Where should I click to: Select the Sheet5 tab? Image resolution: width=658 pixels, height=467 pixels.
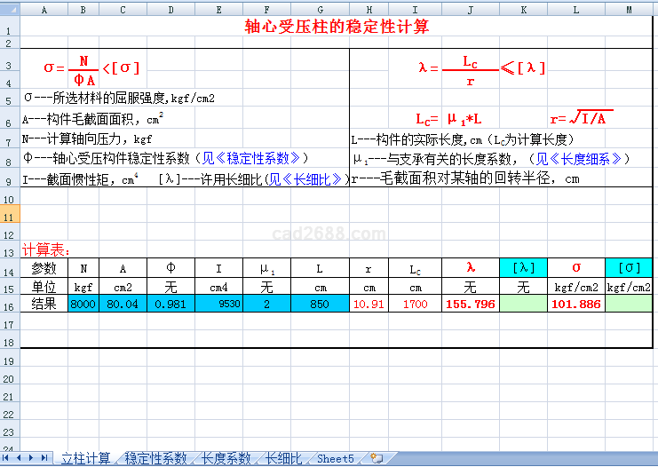(x=336, y=458)
